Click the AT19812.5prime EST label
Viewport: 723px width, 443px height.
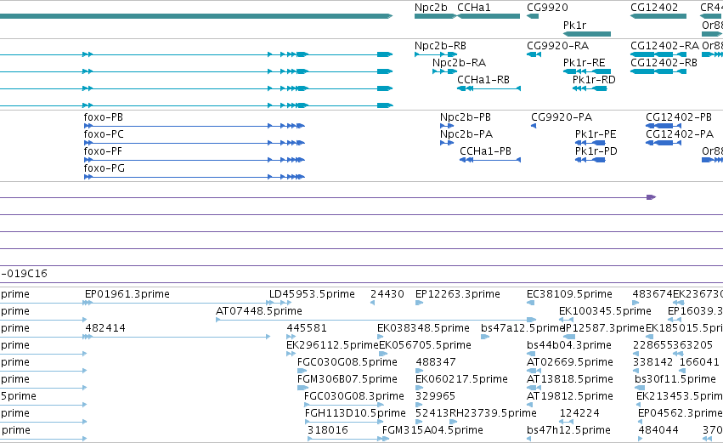570,396
